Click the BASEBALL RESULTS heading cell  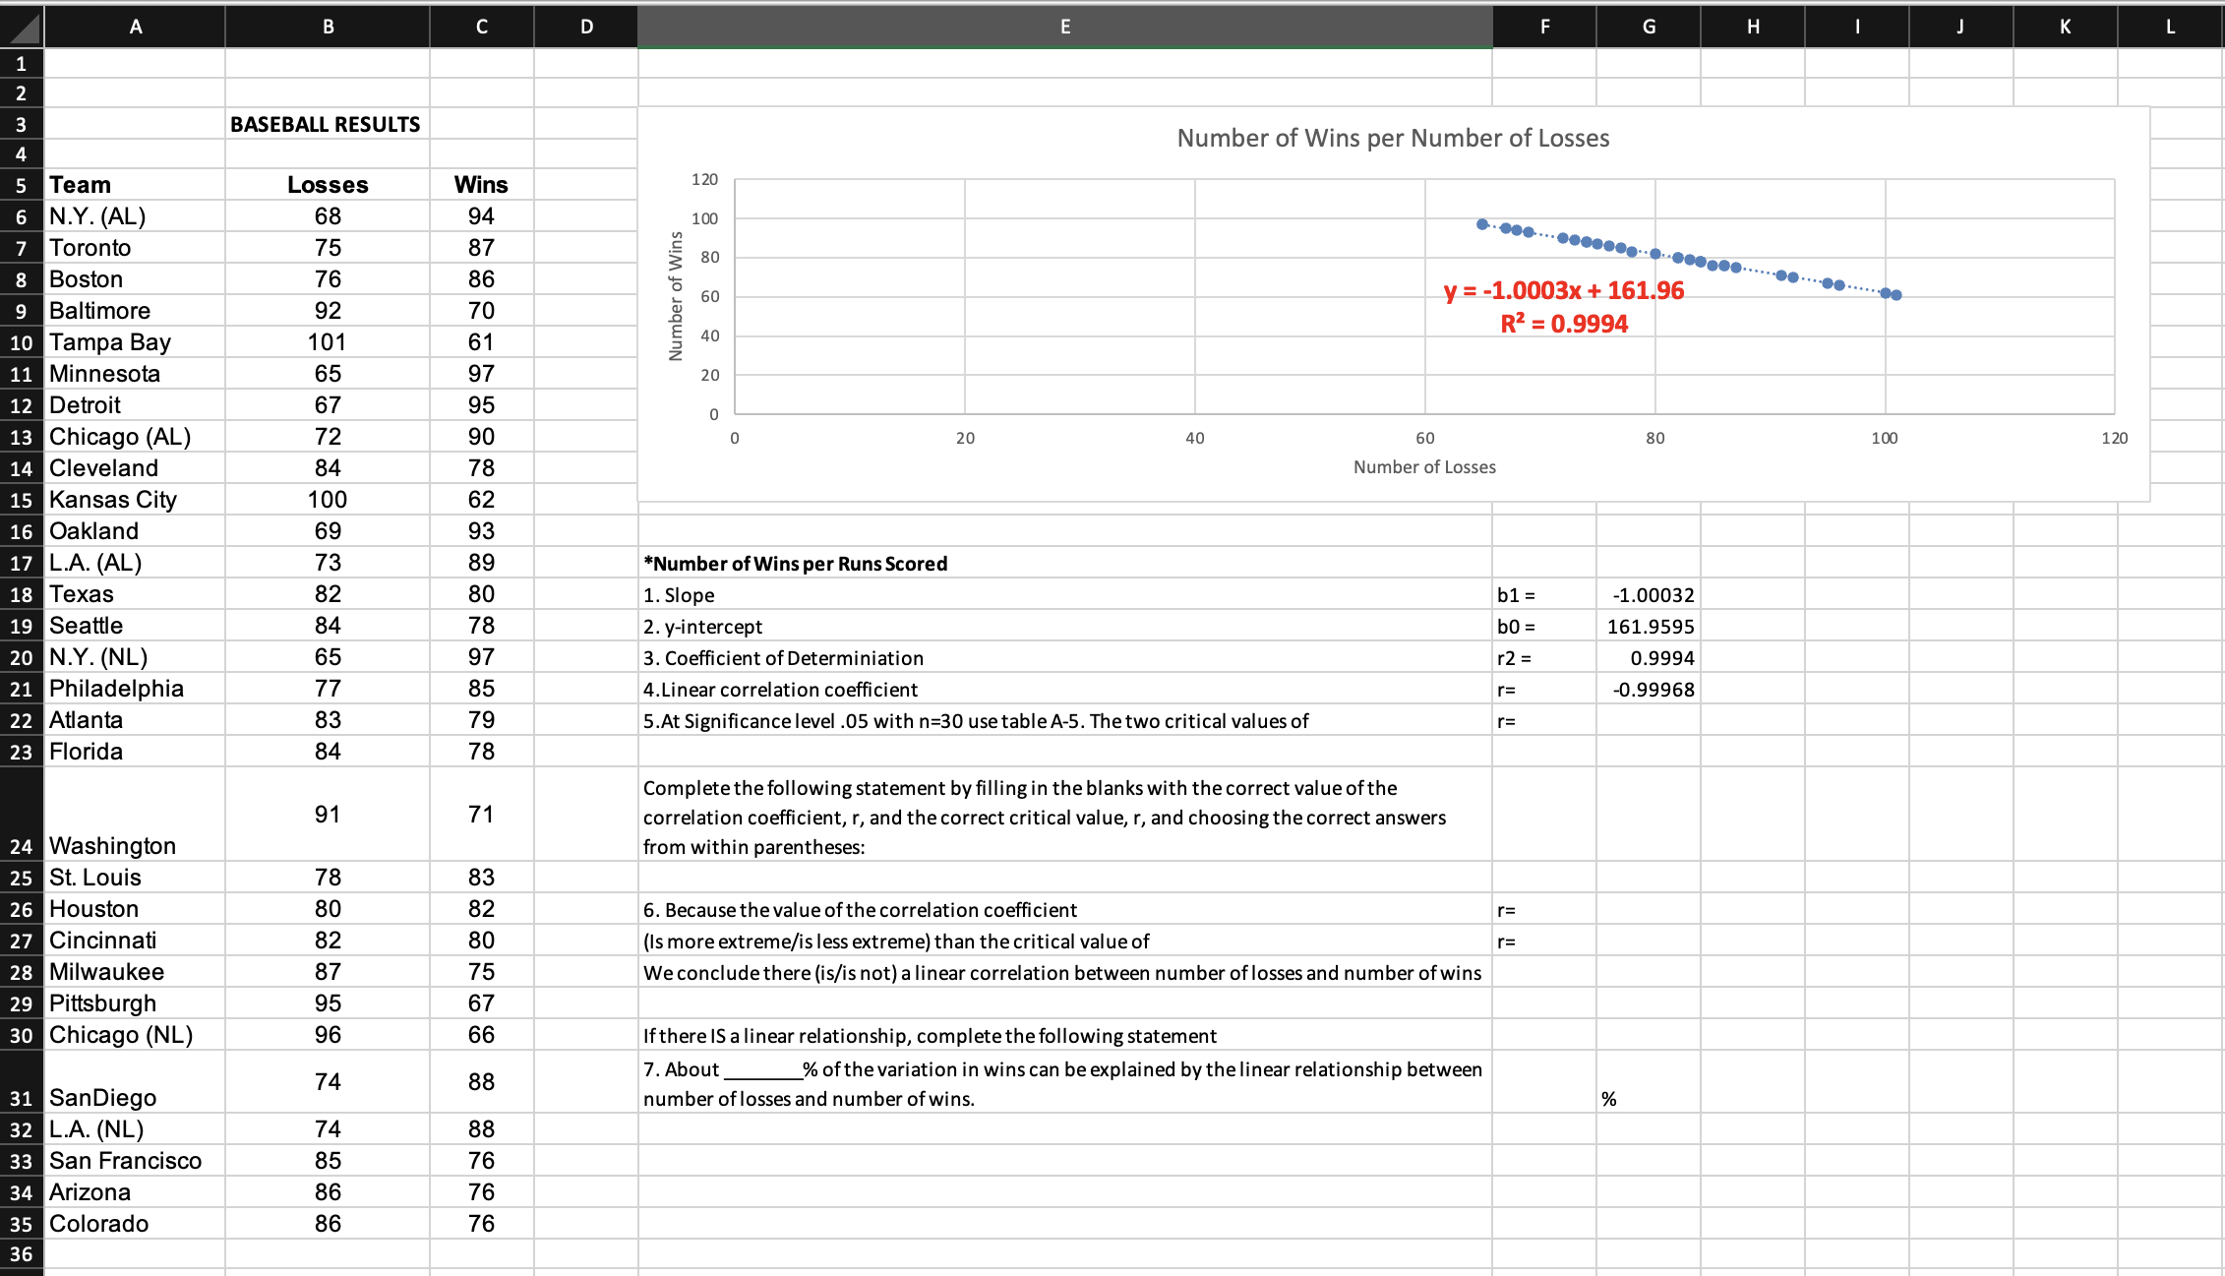[x=326, y=124]
